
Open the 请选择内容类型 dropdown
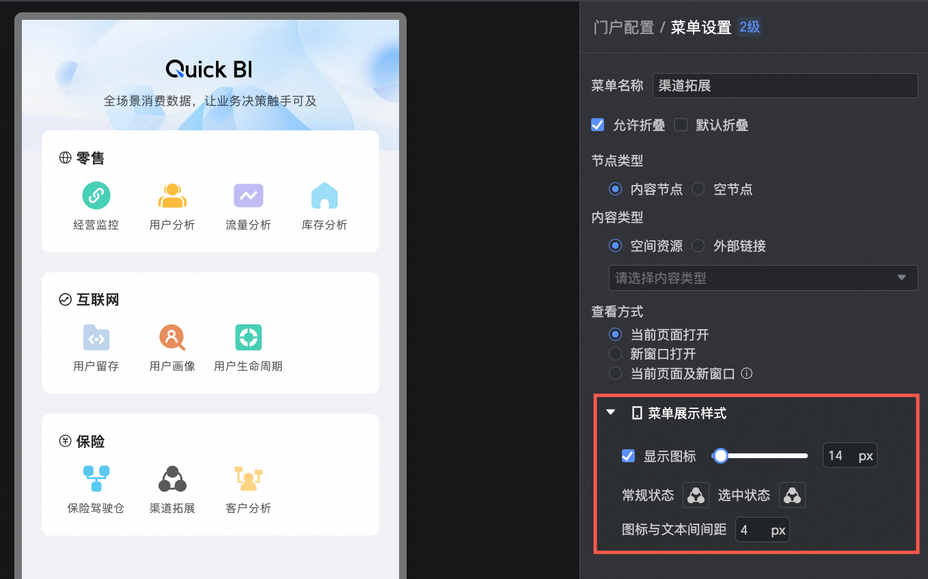[x=763, y=278]
